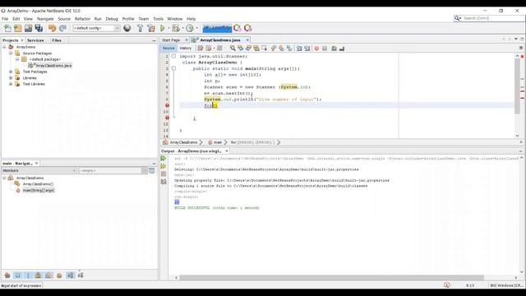Viewport: 526px width, 296px height.
Task: Click the Output horizontal scrollbar
Action: [x=331, y=278]
